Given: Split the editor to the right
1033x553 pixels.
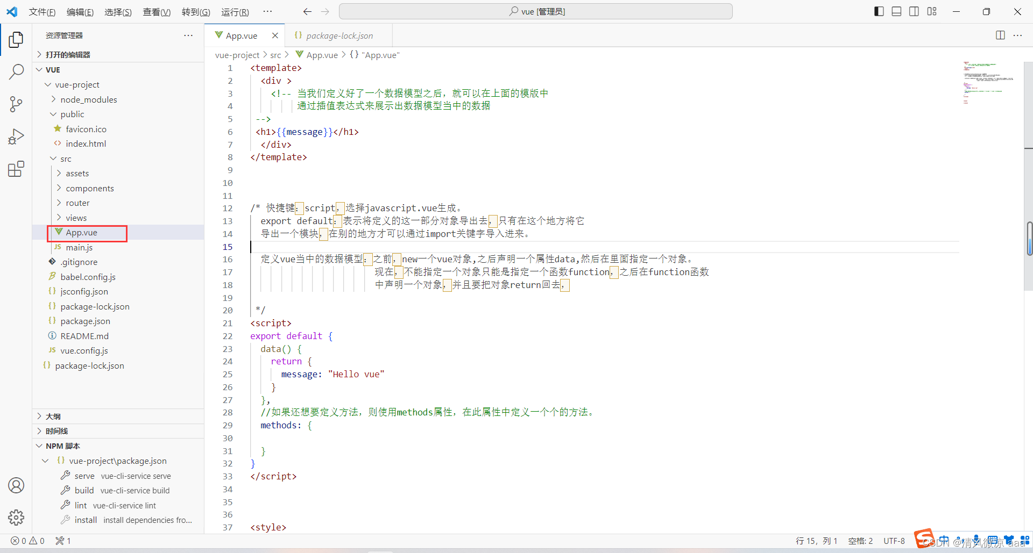Looking at the screenshot, I should click(x=1000, y=35).
